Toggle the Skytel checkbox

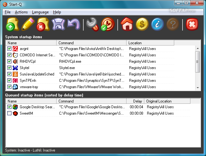[9, 67]
